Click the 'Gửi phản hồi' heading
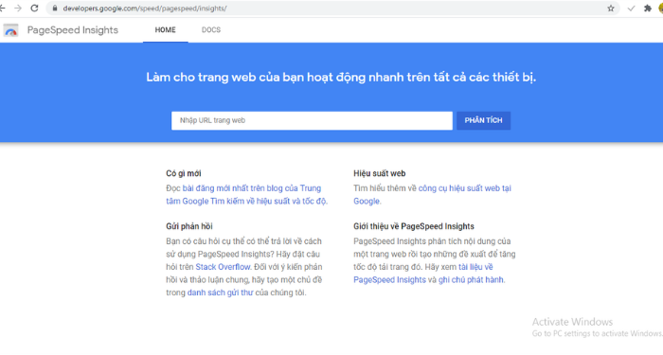 pyautogui.click(x=189, y=226)
